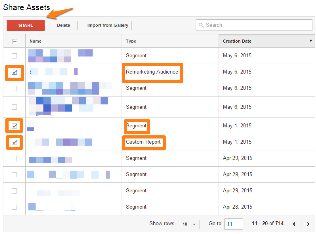Open Import from Gallery
The height and width of the screenshot is (234, 316).
tap(108, 25)
